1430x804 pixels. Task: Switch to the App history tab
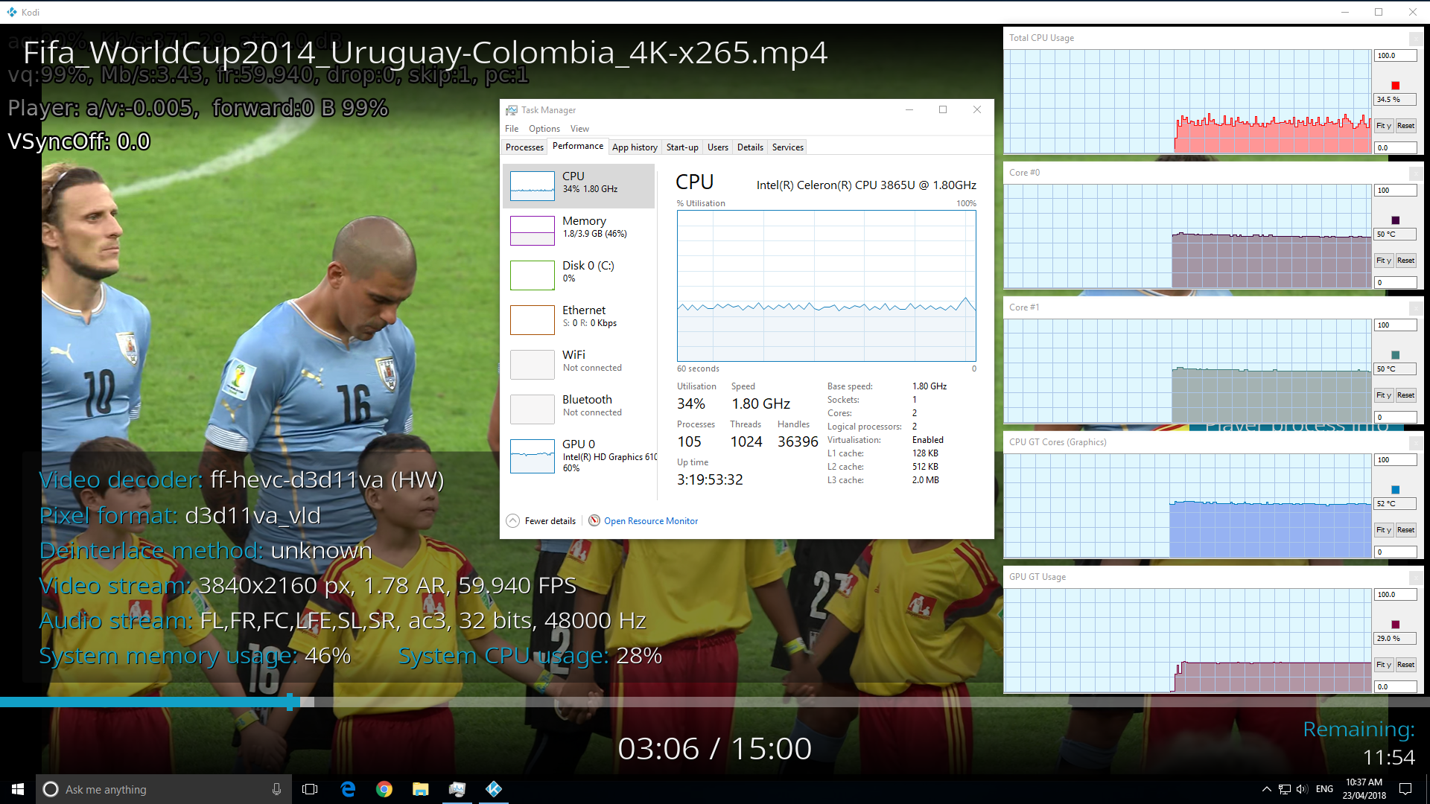tap(635, 147)
